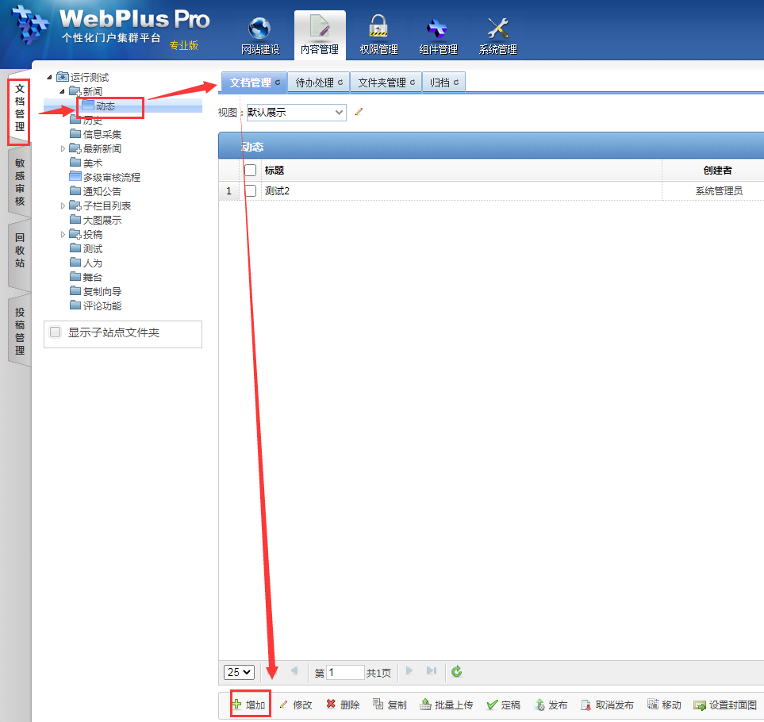The height and width of the screenshot is (722, 764).
Task: Open the 网站建设 globe icon
Action: click(x=259, y=29)
